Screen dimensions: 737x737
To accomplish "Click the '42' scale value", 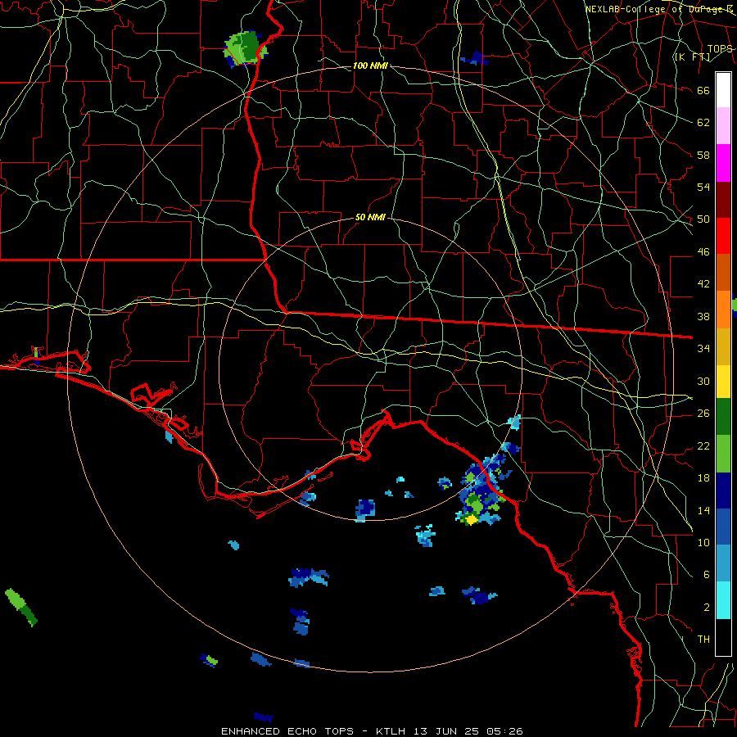I will [x=703, y=284].
